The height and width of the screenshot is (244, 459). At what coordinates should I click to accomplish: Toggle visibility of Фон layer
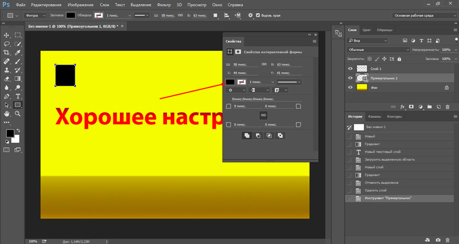350,88
